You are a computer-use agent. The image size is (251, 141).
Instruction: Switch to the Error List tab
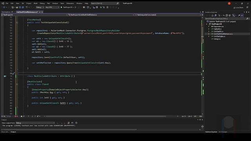coord(5,132)
